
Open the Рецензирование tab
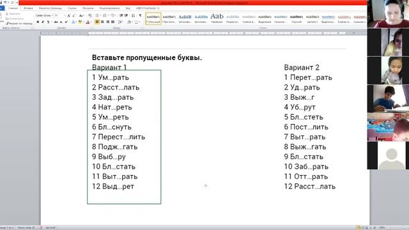(x=109, y=8)
